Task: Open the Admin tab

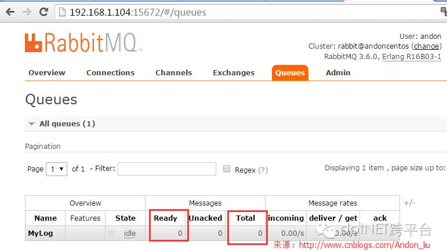Action: tap(338, 72)
